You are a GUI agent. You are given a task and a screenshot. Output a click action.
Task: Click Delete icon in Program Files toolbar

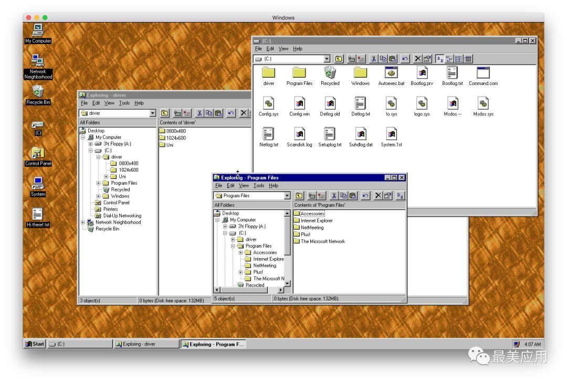click(x=377, y=196)
